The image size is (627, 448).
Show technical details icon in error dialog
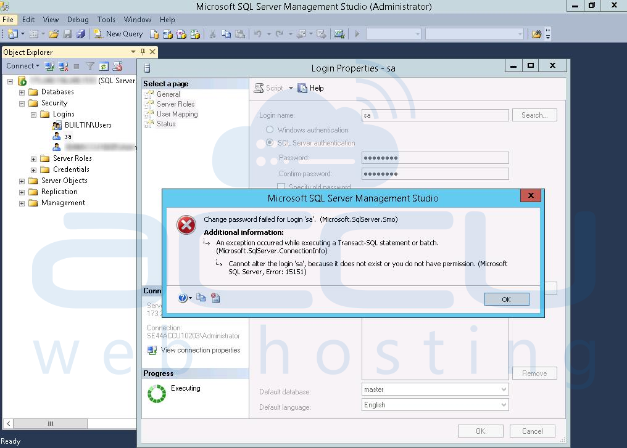[x=215, y=298]
